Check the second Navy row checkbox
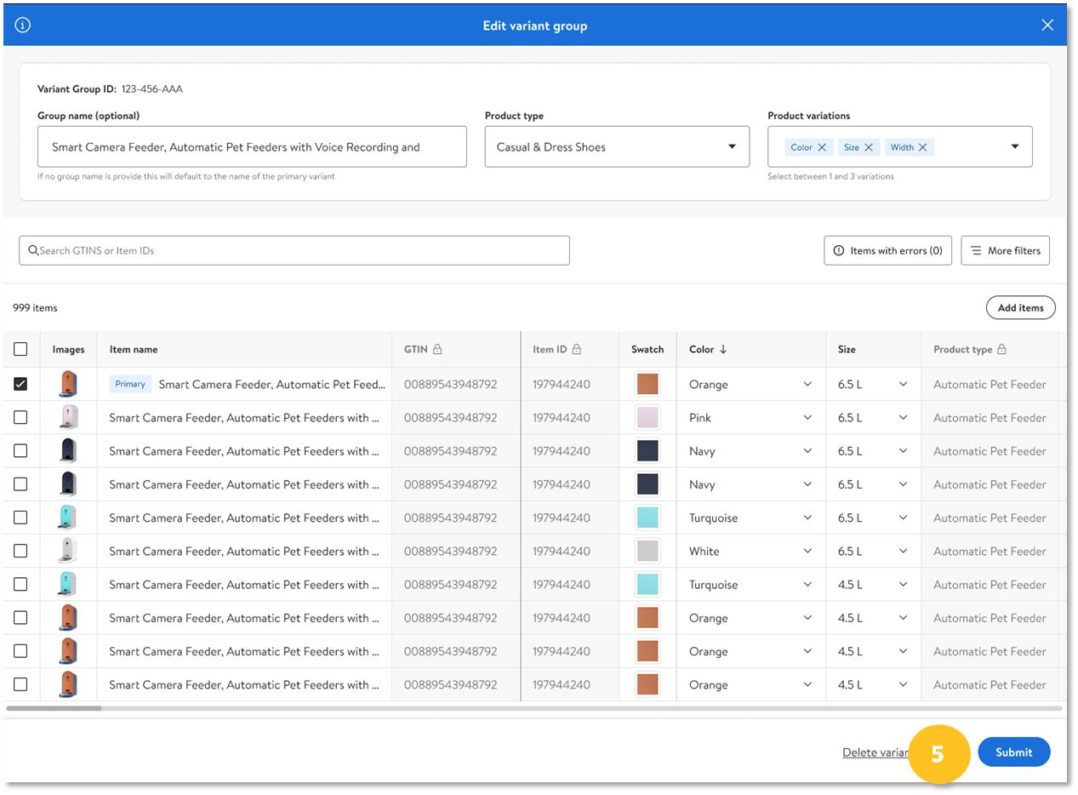Viewport: 1078px width, 795px height. (20, 484)
